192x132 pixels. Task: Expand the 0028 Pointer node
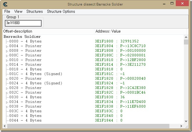pyautogui.click(x=7, y=88)
